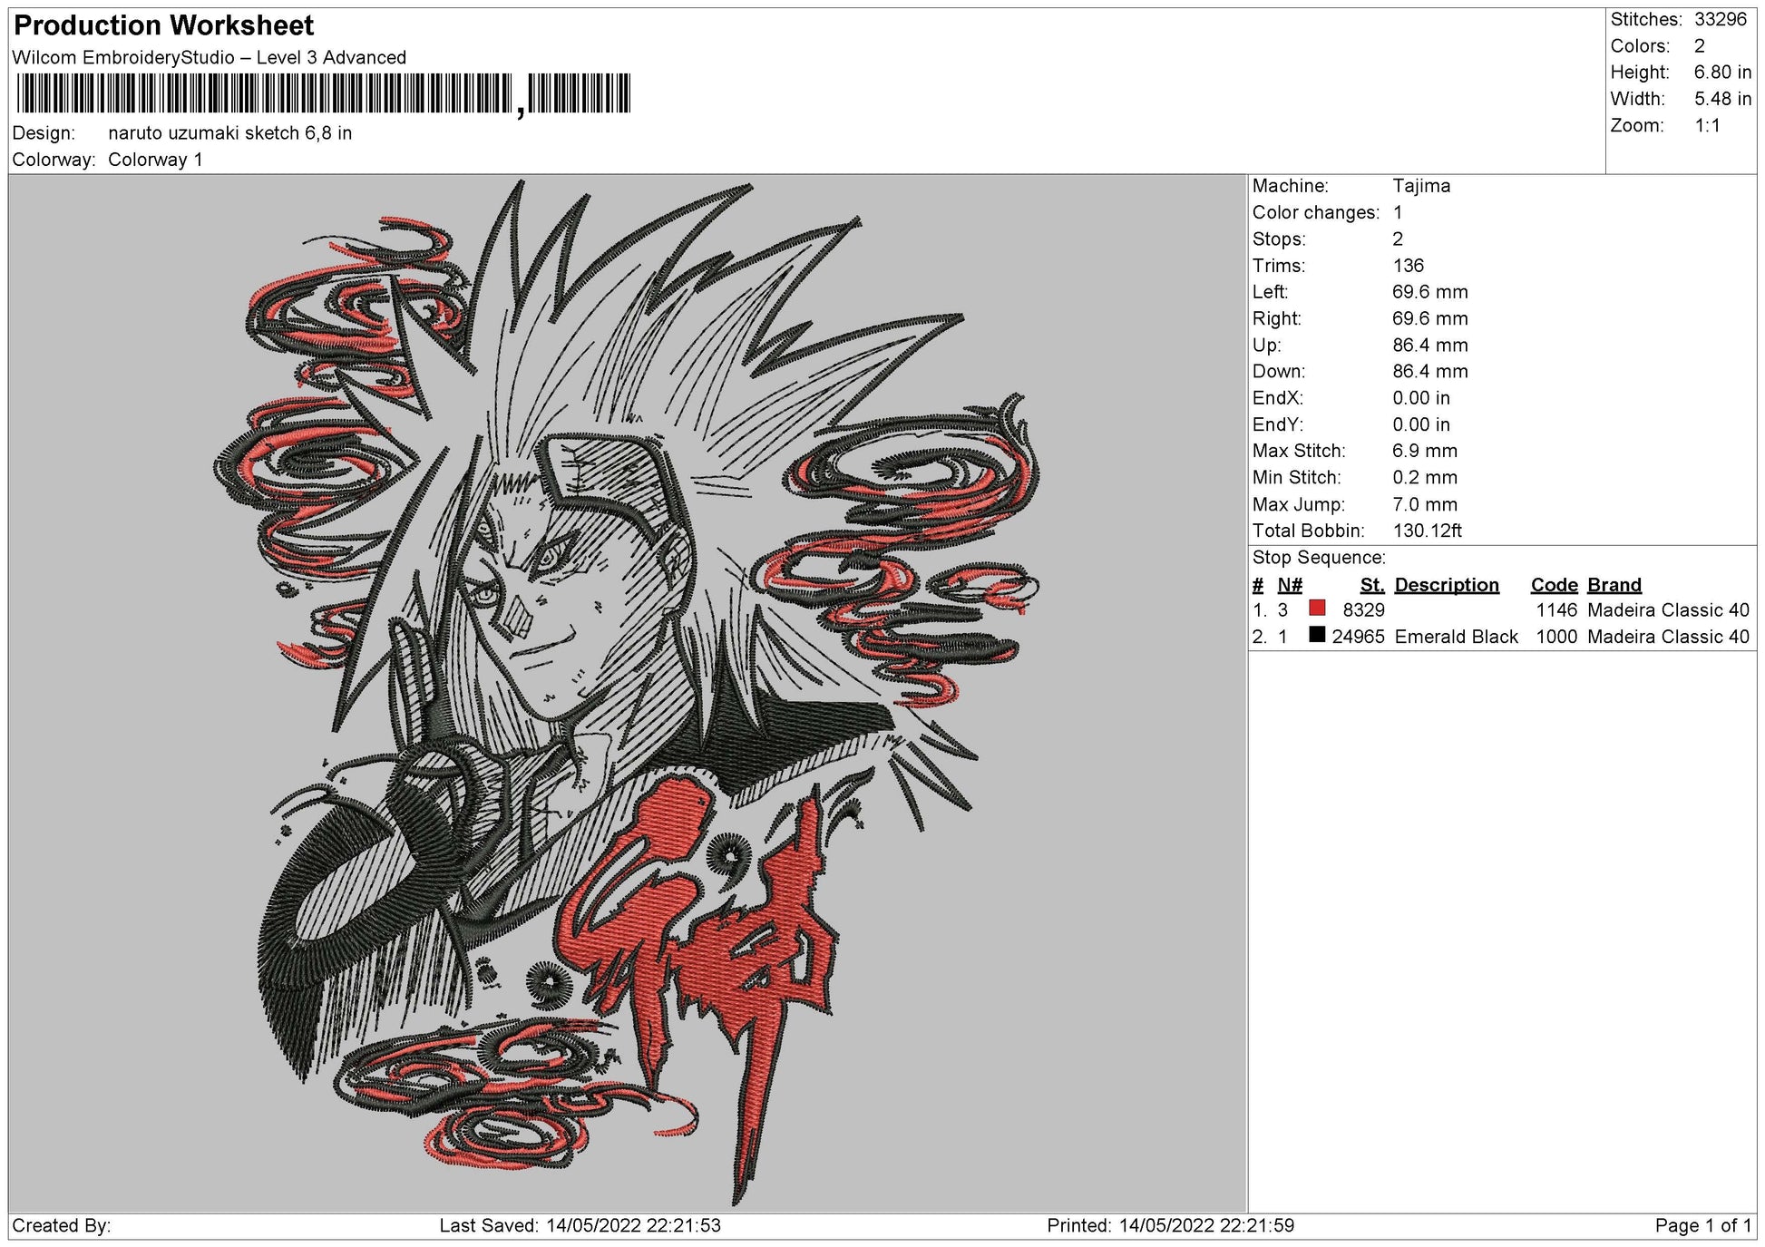Click the Total Bobbin value 130.12ft

click(x=1427, y=531)
